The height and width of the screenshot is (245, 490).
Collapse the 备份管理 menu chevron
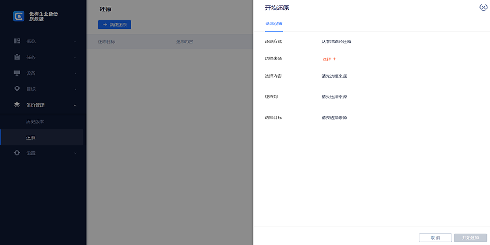pyautogui.click(x=75, y=105)
